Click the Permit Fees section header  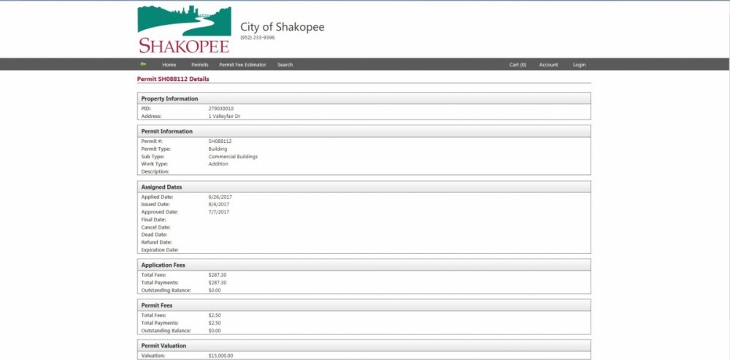point(157,305)
